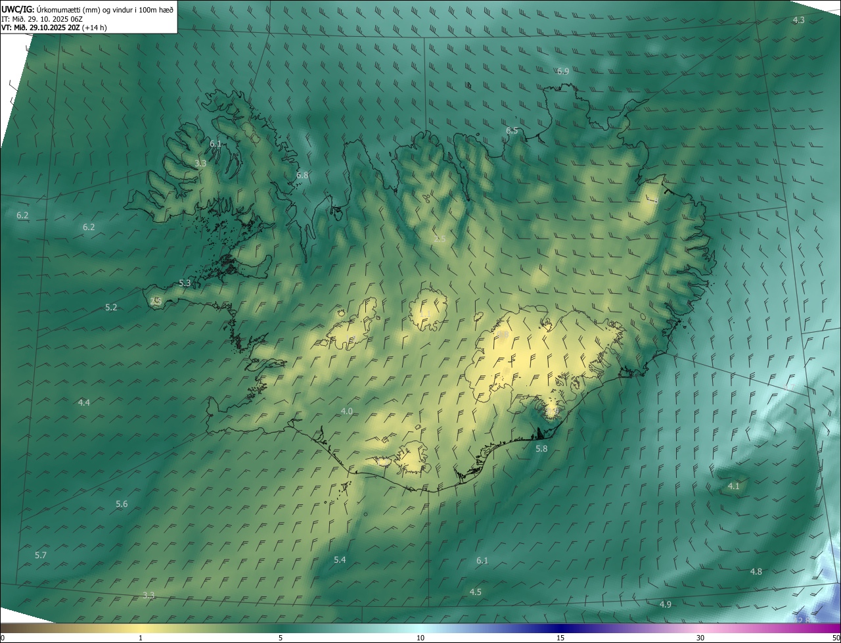This screenshot has width=841, height=643.
Task: Click the map value label 6.9
Action: 563,71
